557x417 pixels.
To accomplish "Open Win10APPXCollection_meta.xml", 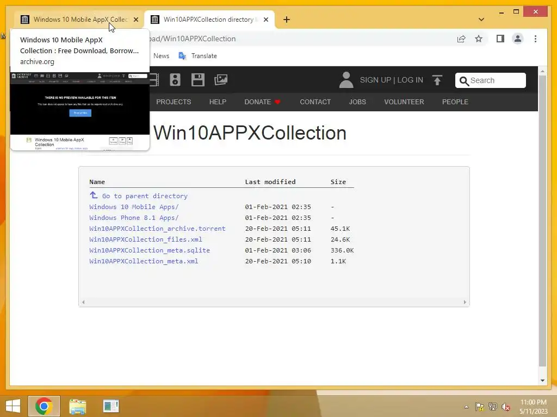I will click(144, 261).
